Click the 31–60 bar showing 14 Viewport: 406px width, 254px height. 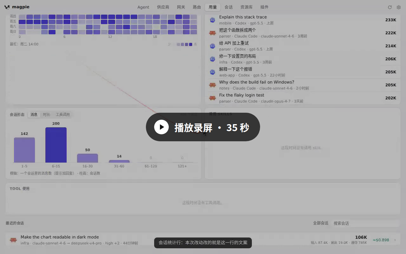[x=119, y=161]
